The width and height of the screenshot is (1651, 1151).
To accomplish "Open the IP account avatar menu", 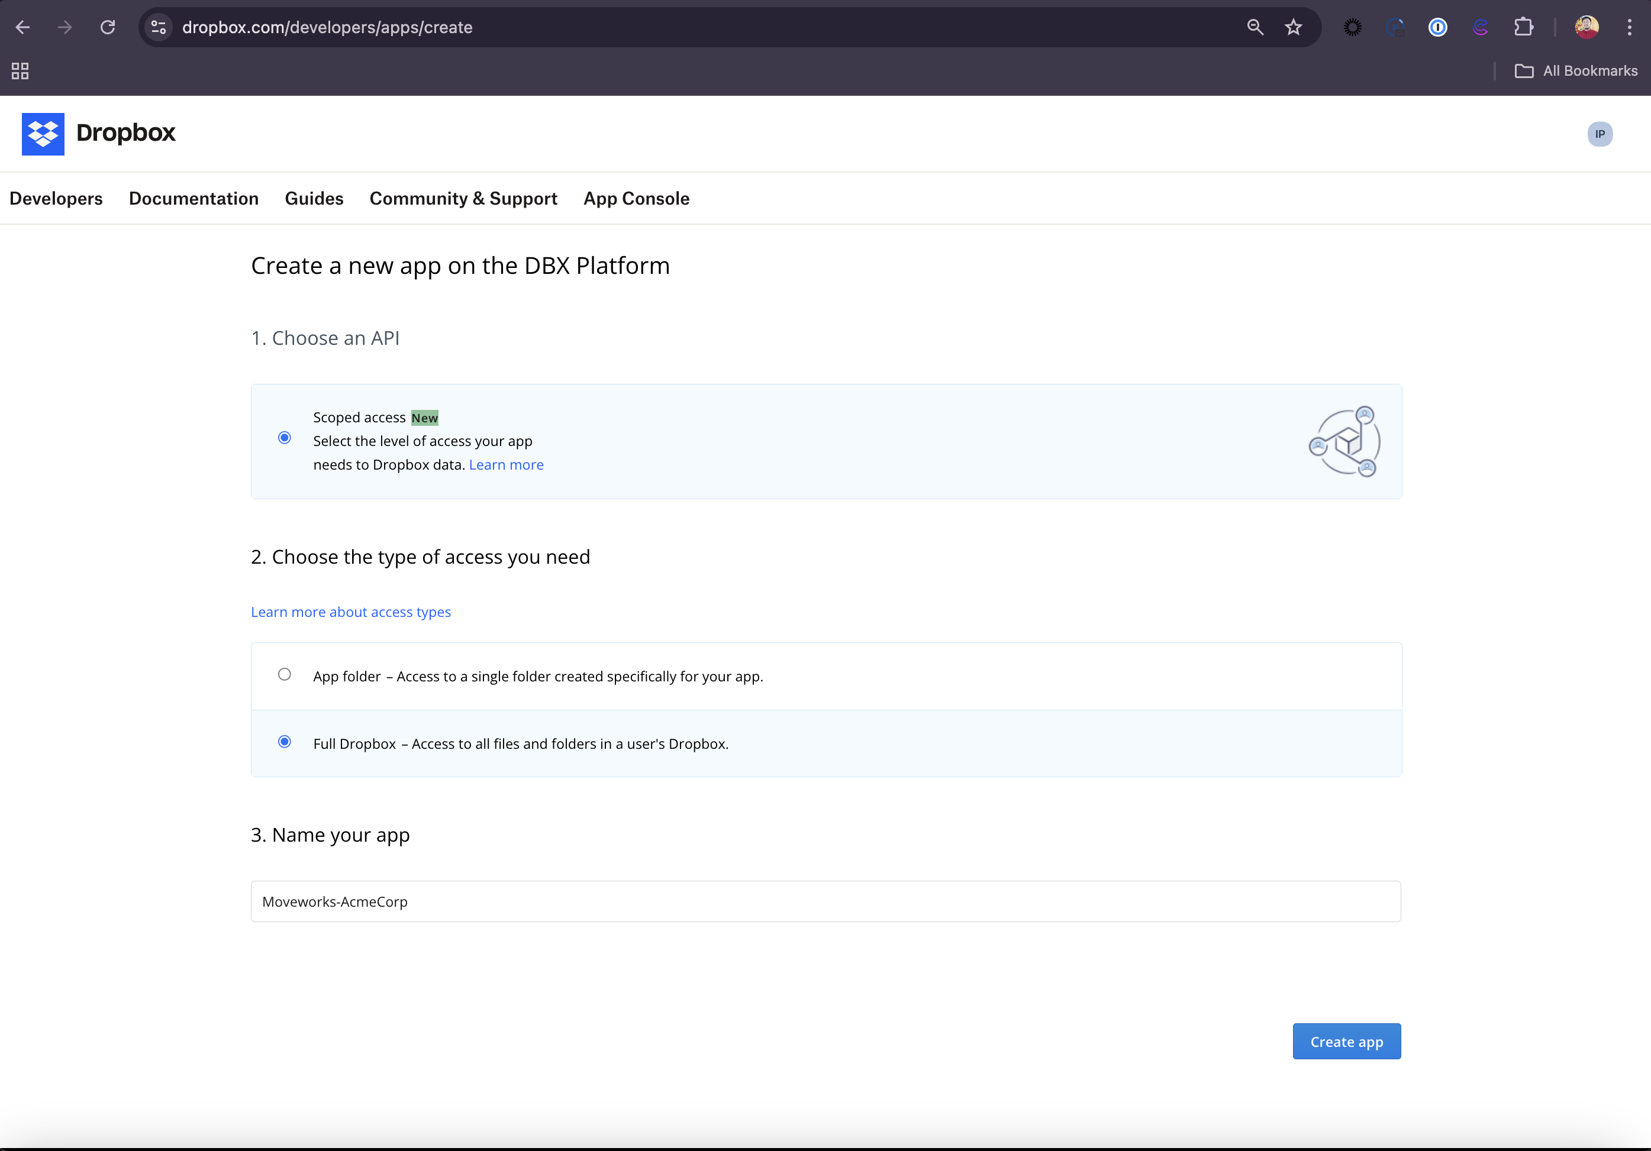I will pyautogui.click(x=1600, y=134).
